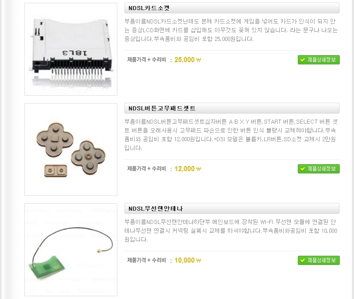Click the won symbol next to 10,000
Screen dimensions: 354x299
click(x=198, y=260)
